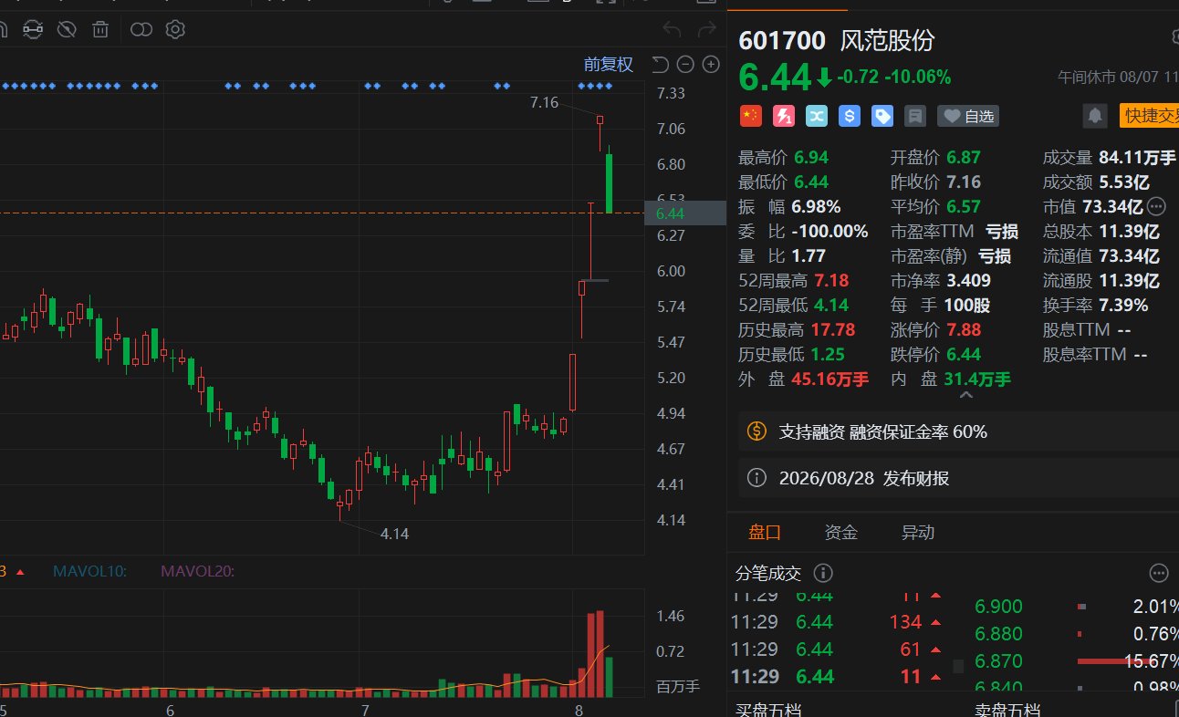1179x717 pixels.
Task: Click the overlapping circles compare icon
Action: (141, 30)
